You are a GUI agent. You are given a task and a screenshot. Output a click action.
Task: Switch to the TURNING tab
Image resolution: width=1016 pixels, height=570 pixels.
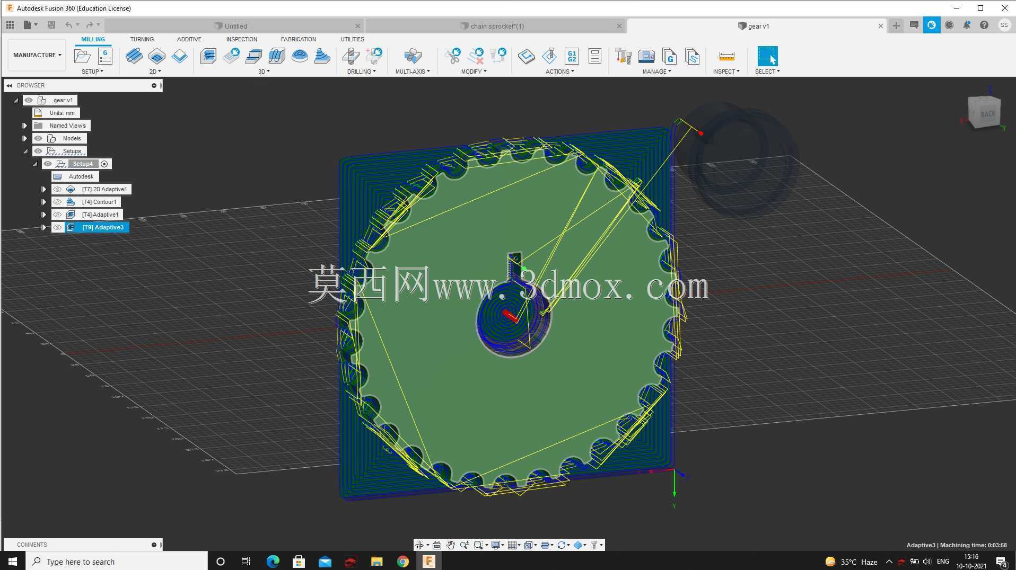click(142, 39)
